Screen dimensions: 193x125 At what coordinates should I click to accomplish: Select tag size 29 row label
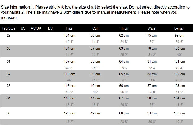click(x=9, y=35)
